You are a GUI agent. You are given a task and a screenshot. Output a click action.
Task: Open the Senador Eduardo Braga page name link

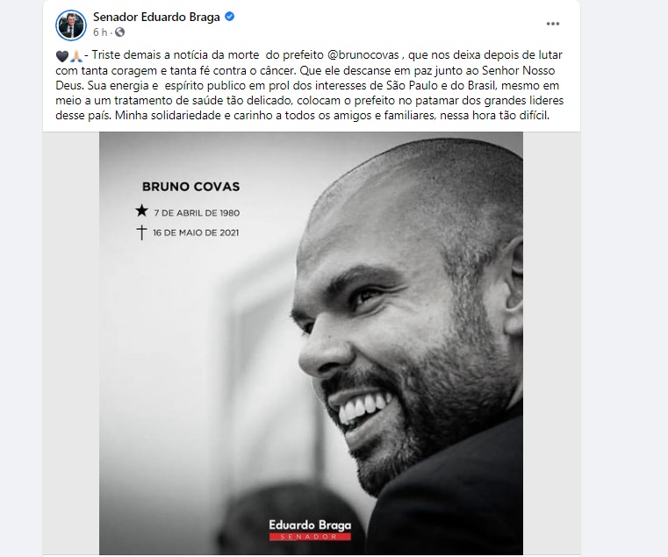[x=156, y=17]
